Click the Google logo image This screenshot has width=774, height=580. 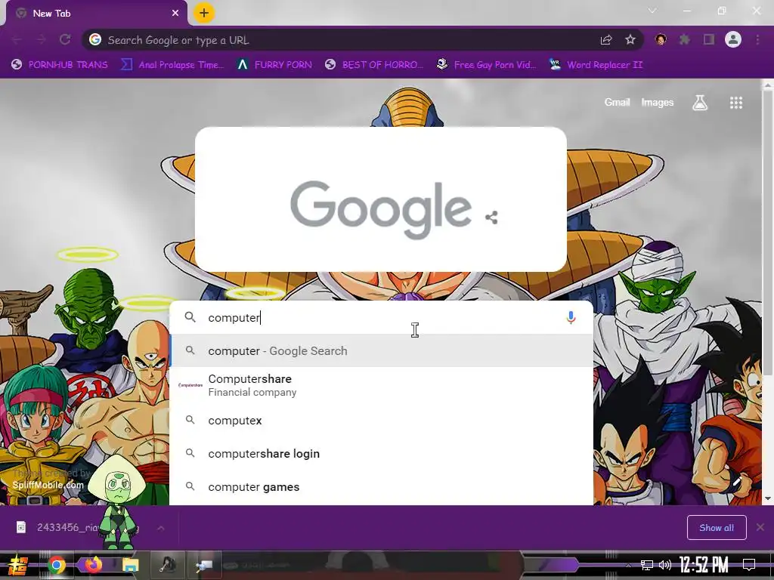[x=381, y=209]
